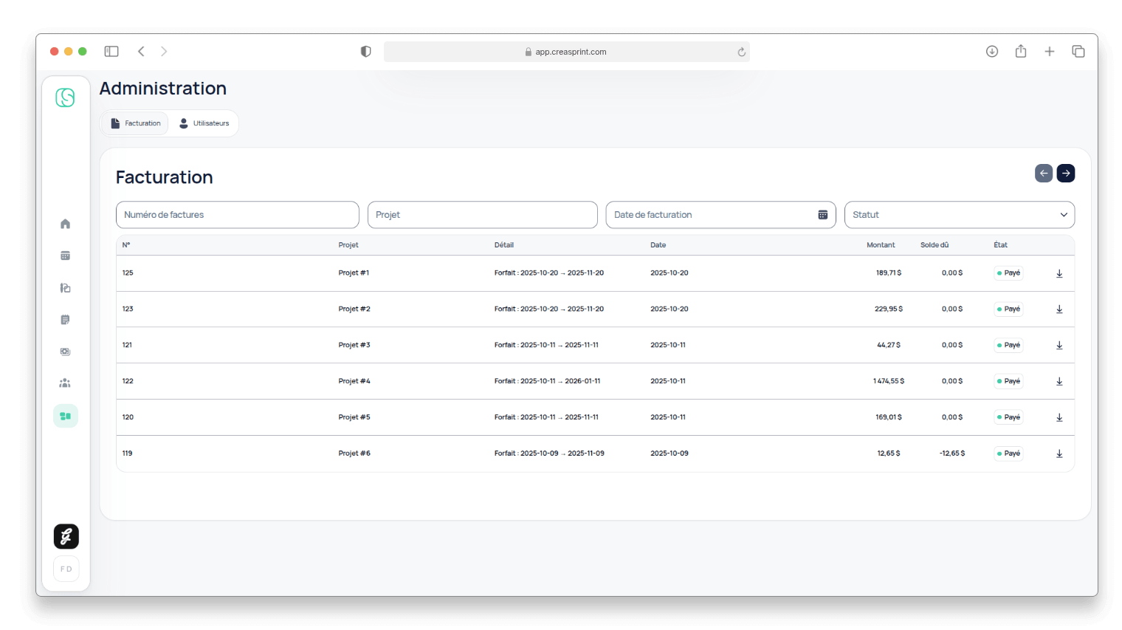
Task: Click the Projet filter input field
Action: (x=482, y=215)
